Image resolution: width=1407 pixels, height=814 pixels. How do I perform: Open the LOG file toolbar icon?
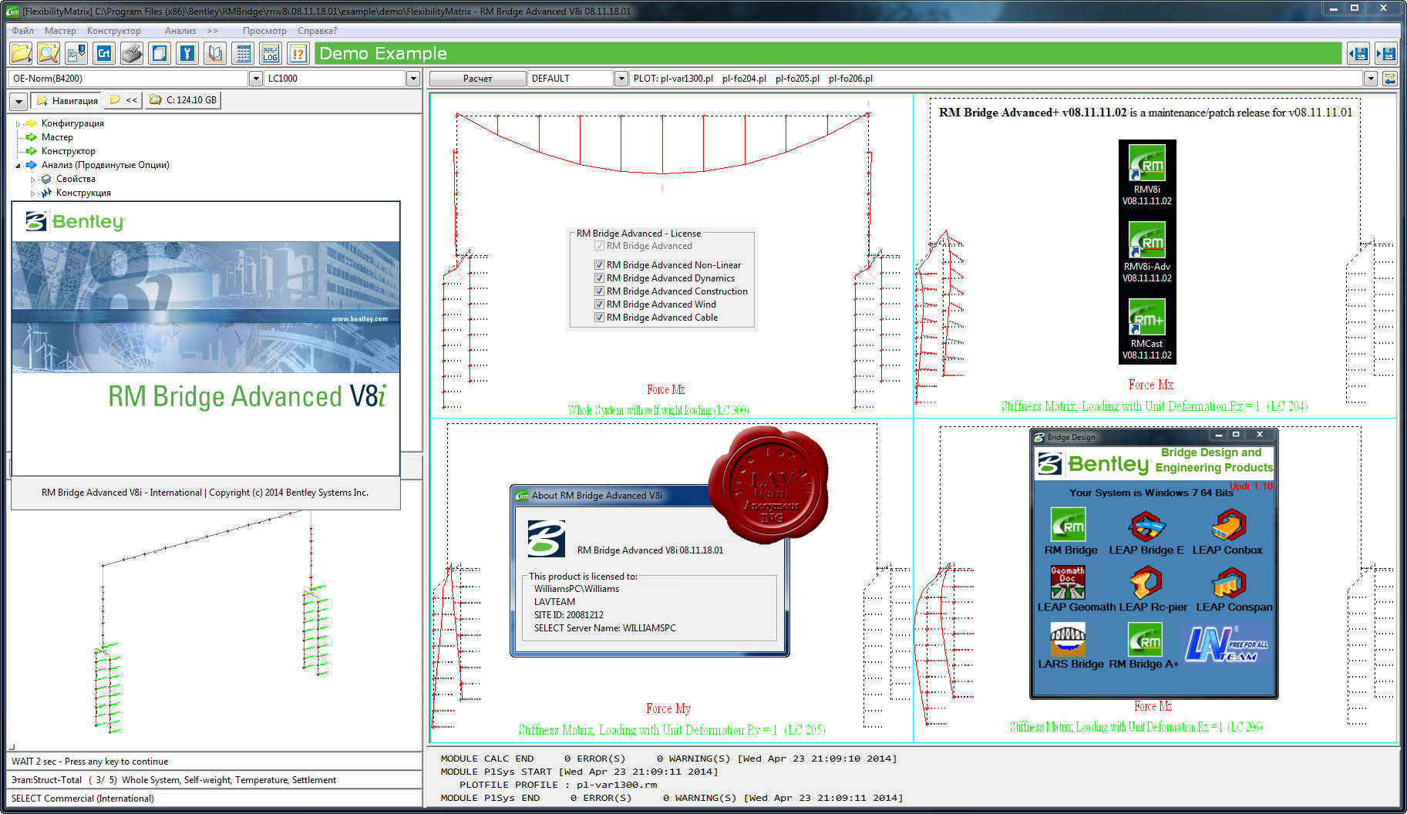point(271,53)
